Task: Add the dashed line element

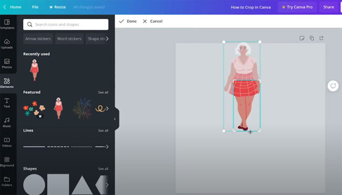Action: point(58,146)
